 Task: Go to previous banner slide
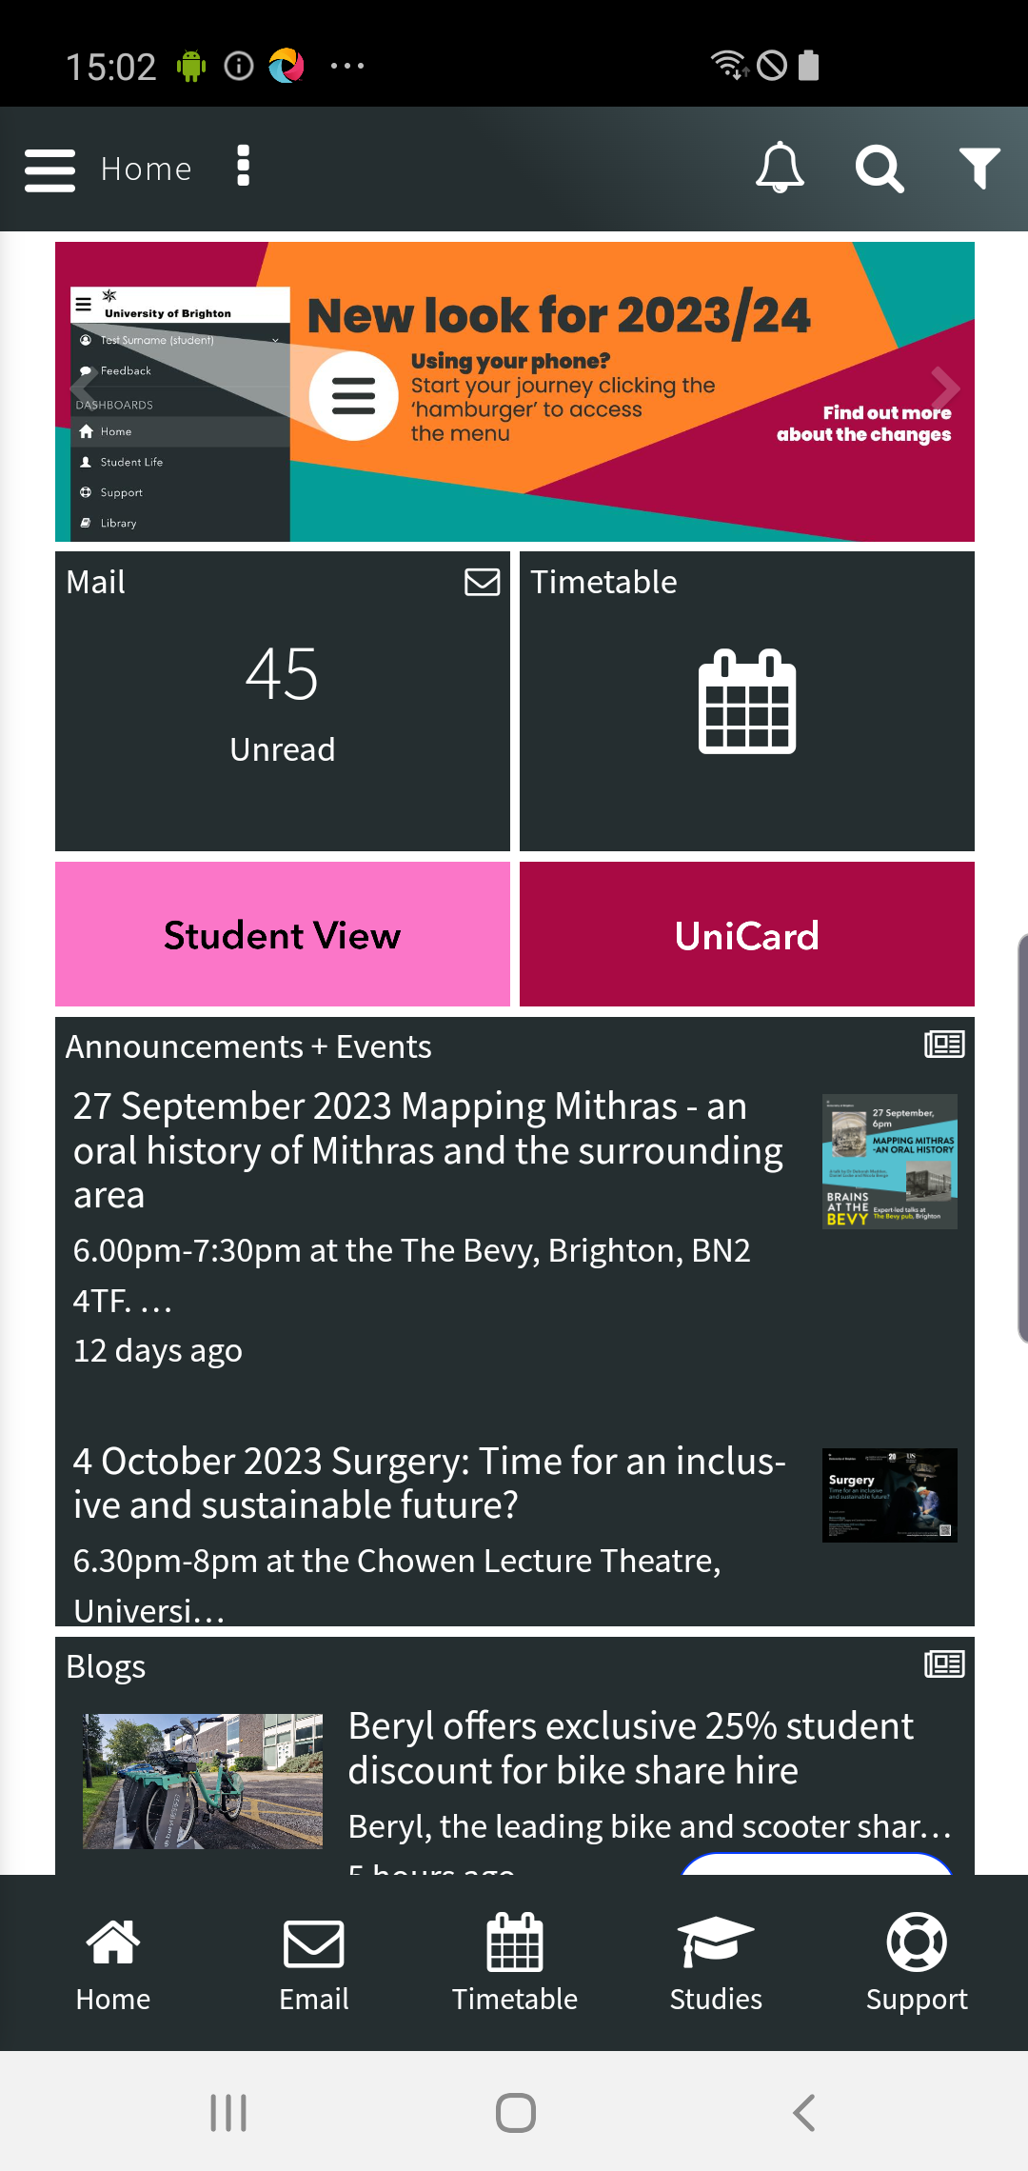point(84,388)
